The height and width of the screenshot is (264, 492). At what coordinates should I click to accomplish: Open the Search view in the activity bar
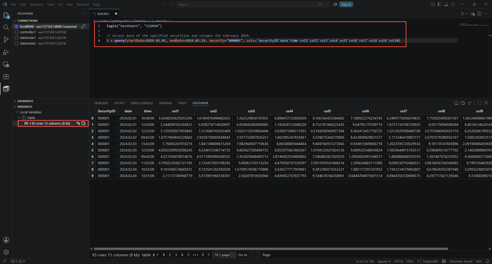(6, 27)
